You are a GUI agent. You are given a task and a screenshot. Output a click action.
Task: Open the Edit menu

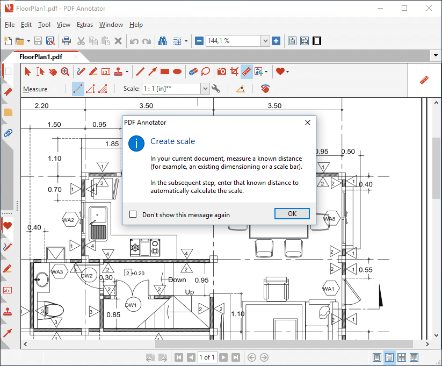point(26,25)
